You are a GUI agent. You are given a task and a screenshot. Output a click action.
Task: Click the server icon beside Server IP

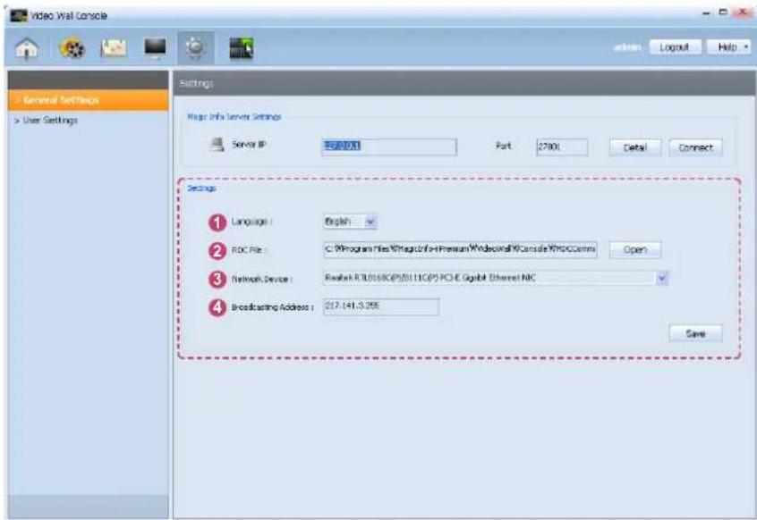pos(217,145)
